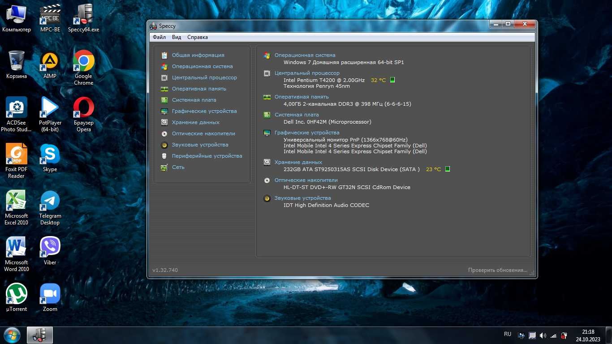Select Операционная система in the sidebar

(x=202, y=66)
